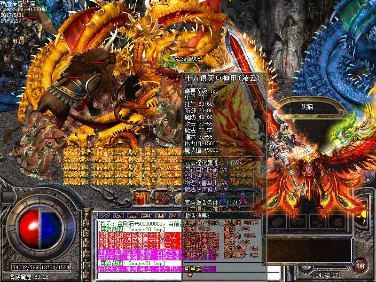Click the Images21.bmp screenshot chat line
The width and height of the screenshot is (376, 282).
pos(132,263)
